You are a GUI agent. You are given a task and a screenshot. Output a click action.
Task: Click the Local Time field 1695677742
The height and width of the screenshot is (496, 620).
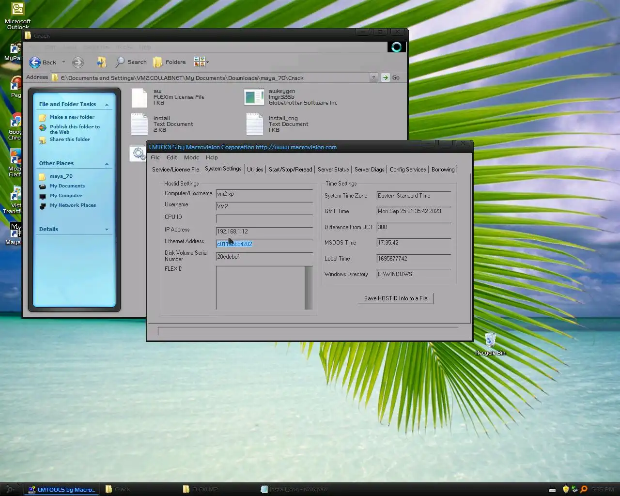(x=414, y=259)
